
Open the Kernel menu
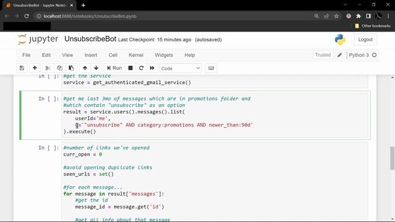[x=136, y=55]
